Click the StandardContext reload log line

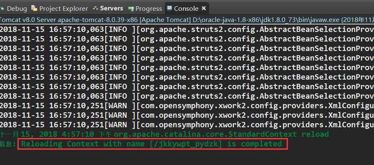coord(165,134)
